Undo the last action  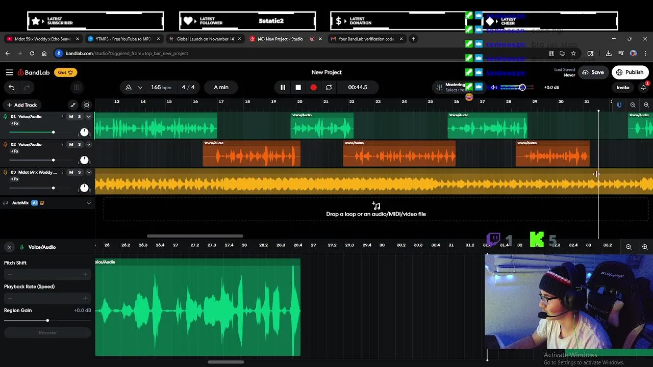(11, 87)
